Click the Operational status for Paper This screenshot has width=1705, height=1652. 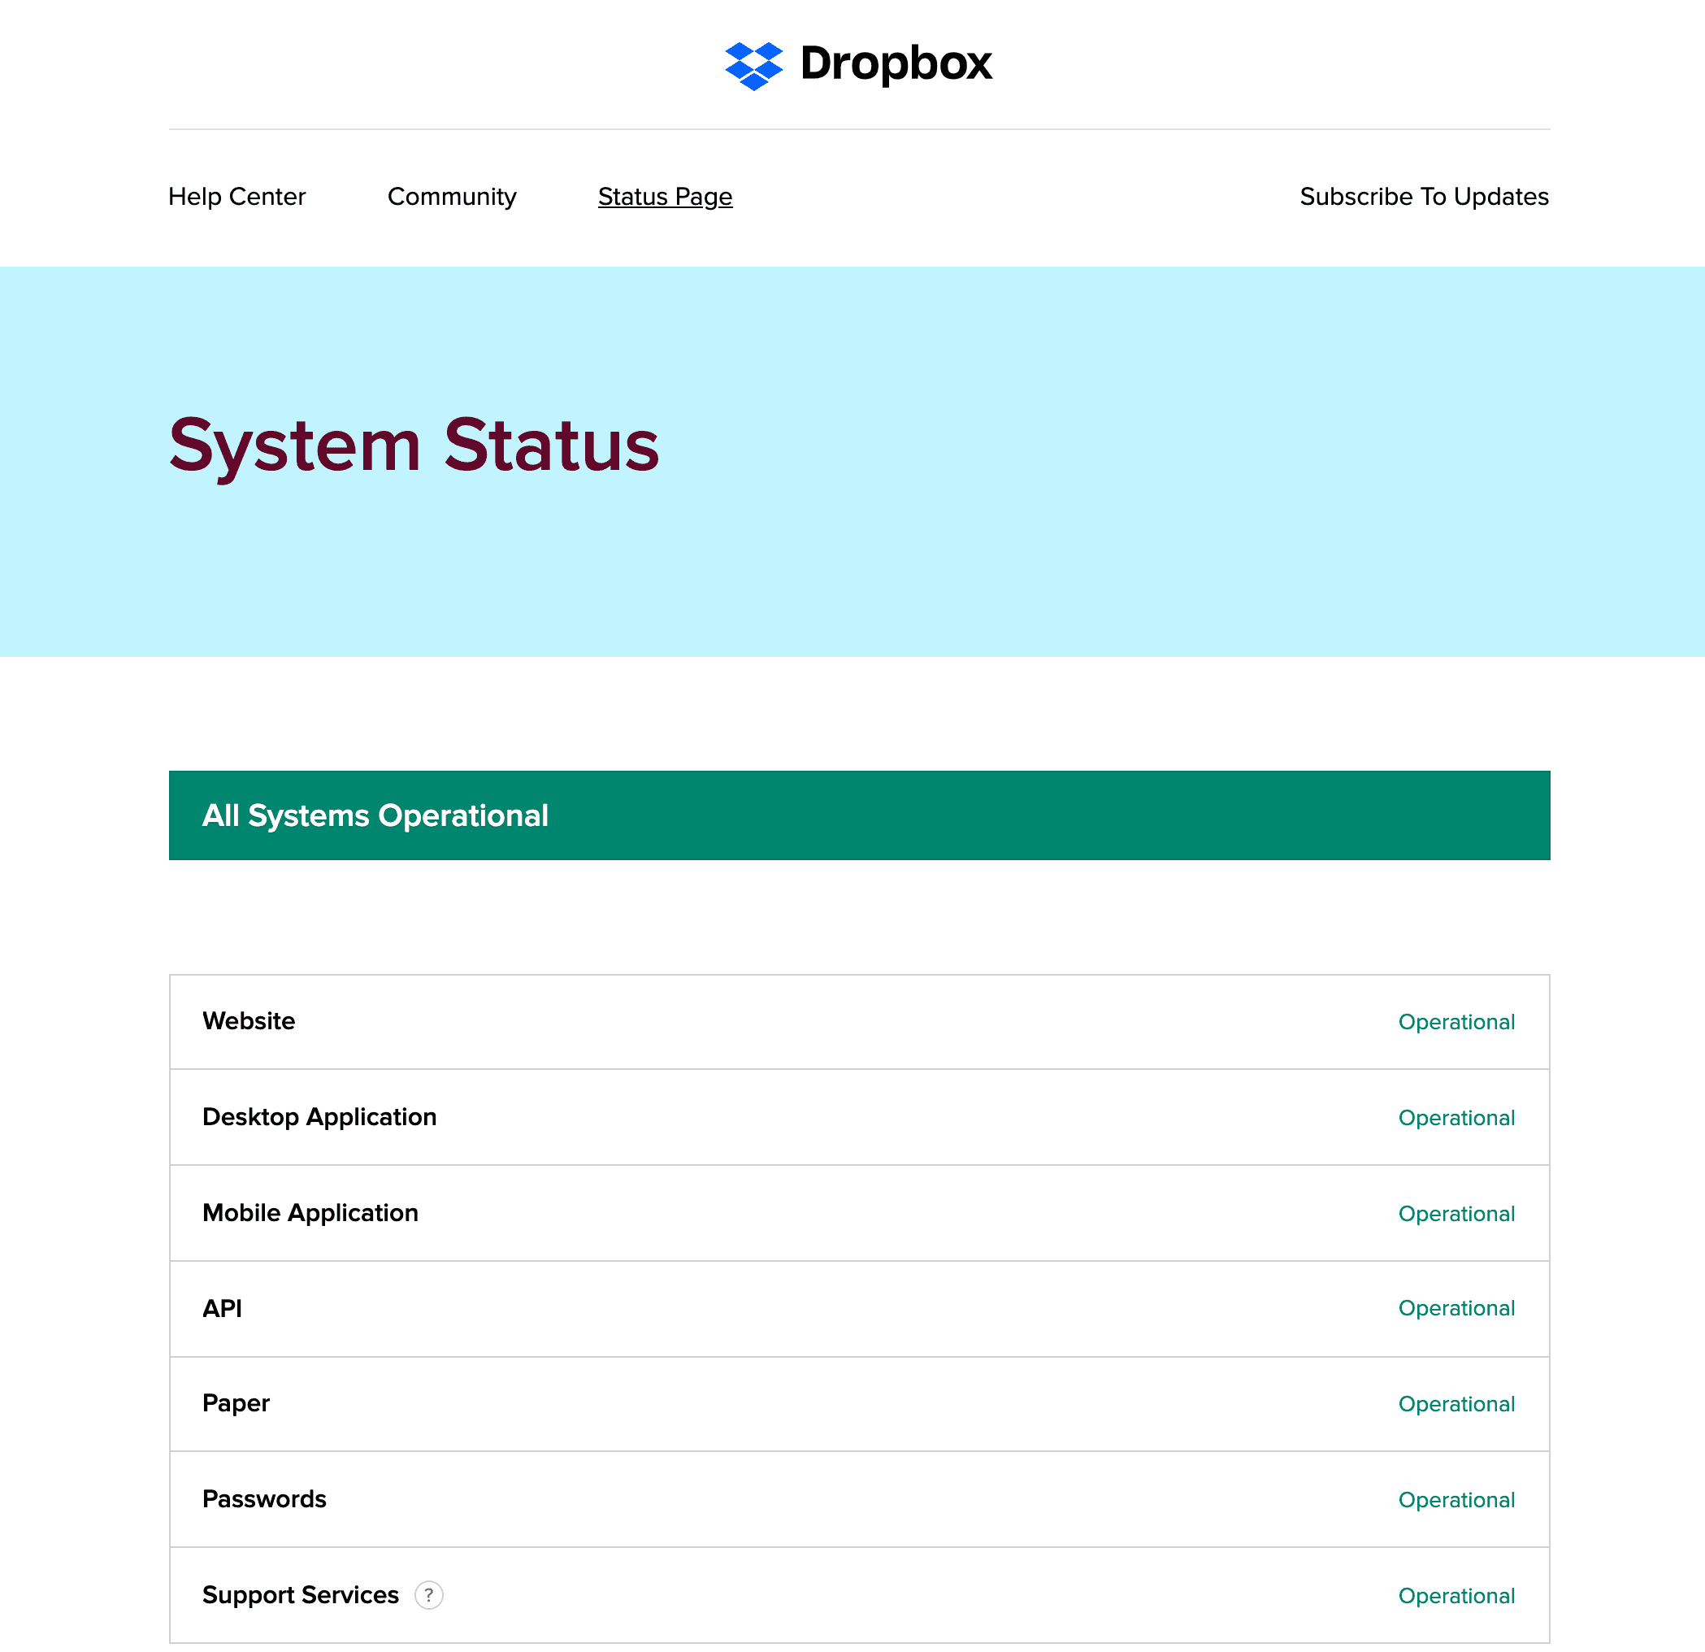pos(1456,1404)
